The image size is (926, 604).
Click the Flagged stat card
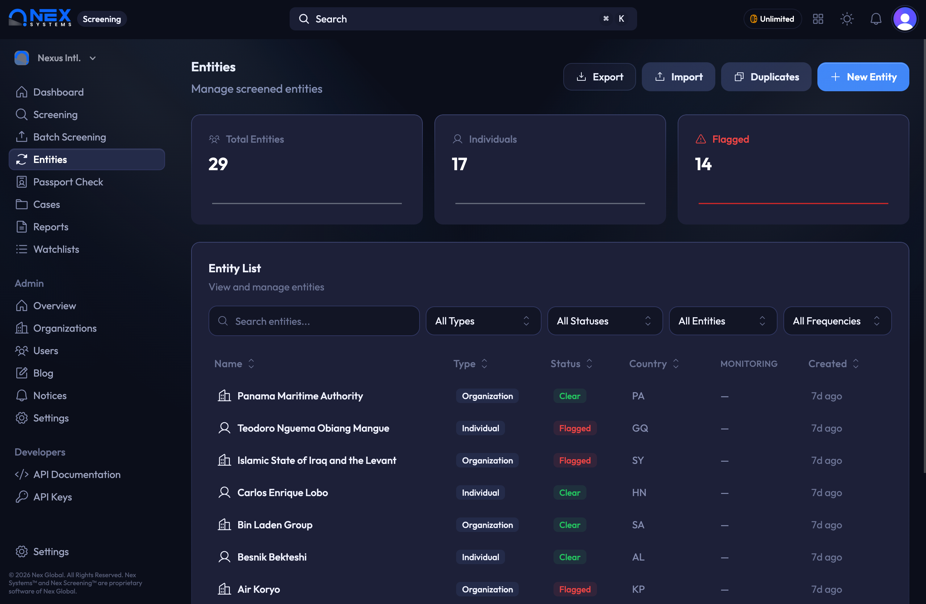pos(793,169)
